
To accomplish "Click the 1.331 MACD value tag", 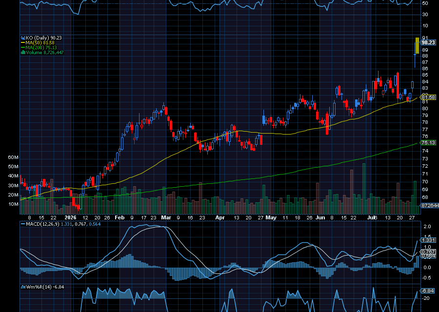I will click(x=428, y=240).
